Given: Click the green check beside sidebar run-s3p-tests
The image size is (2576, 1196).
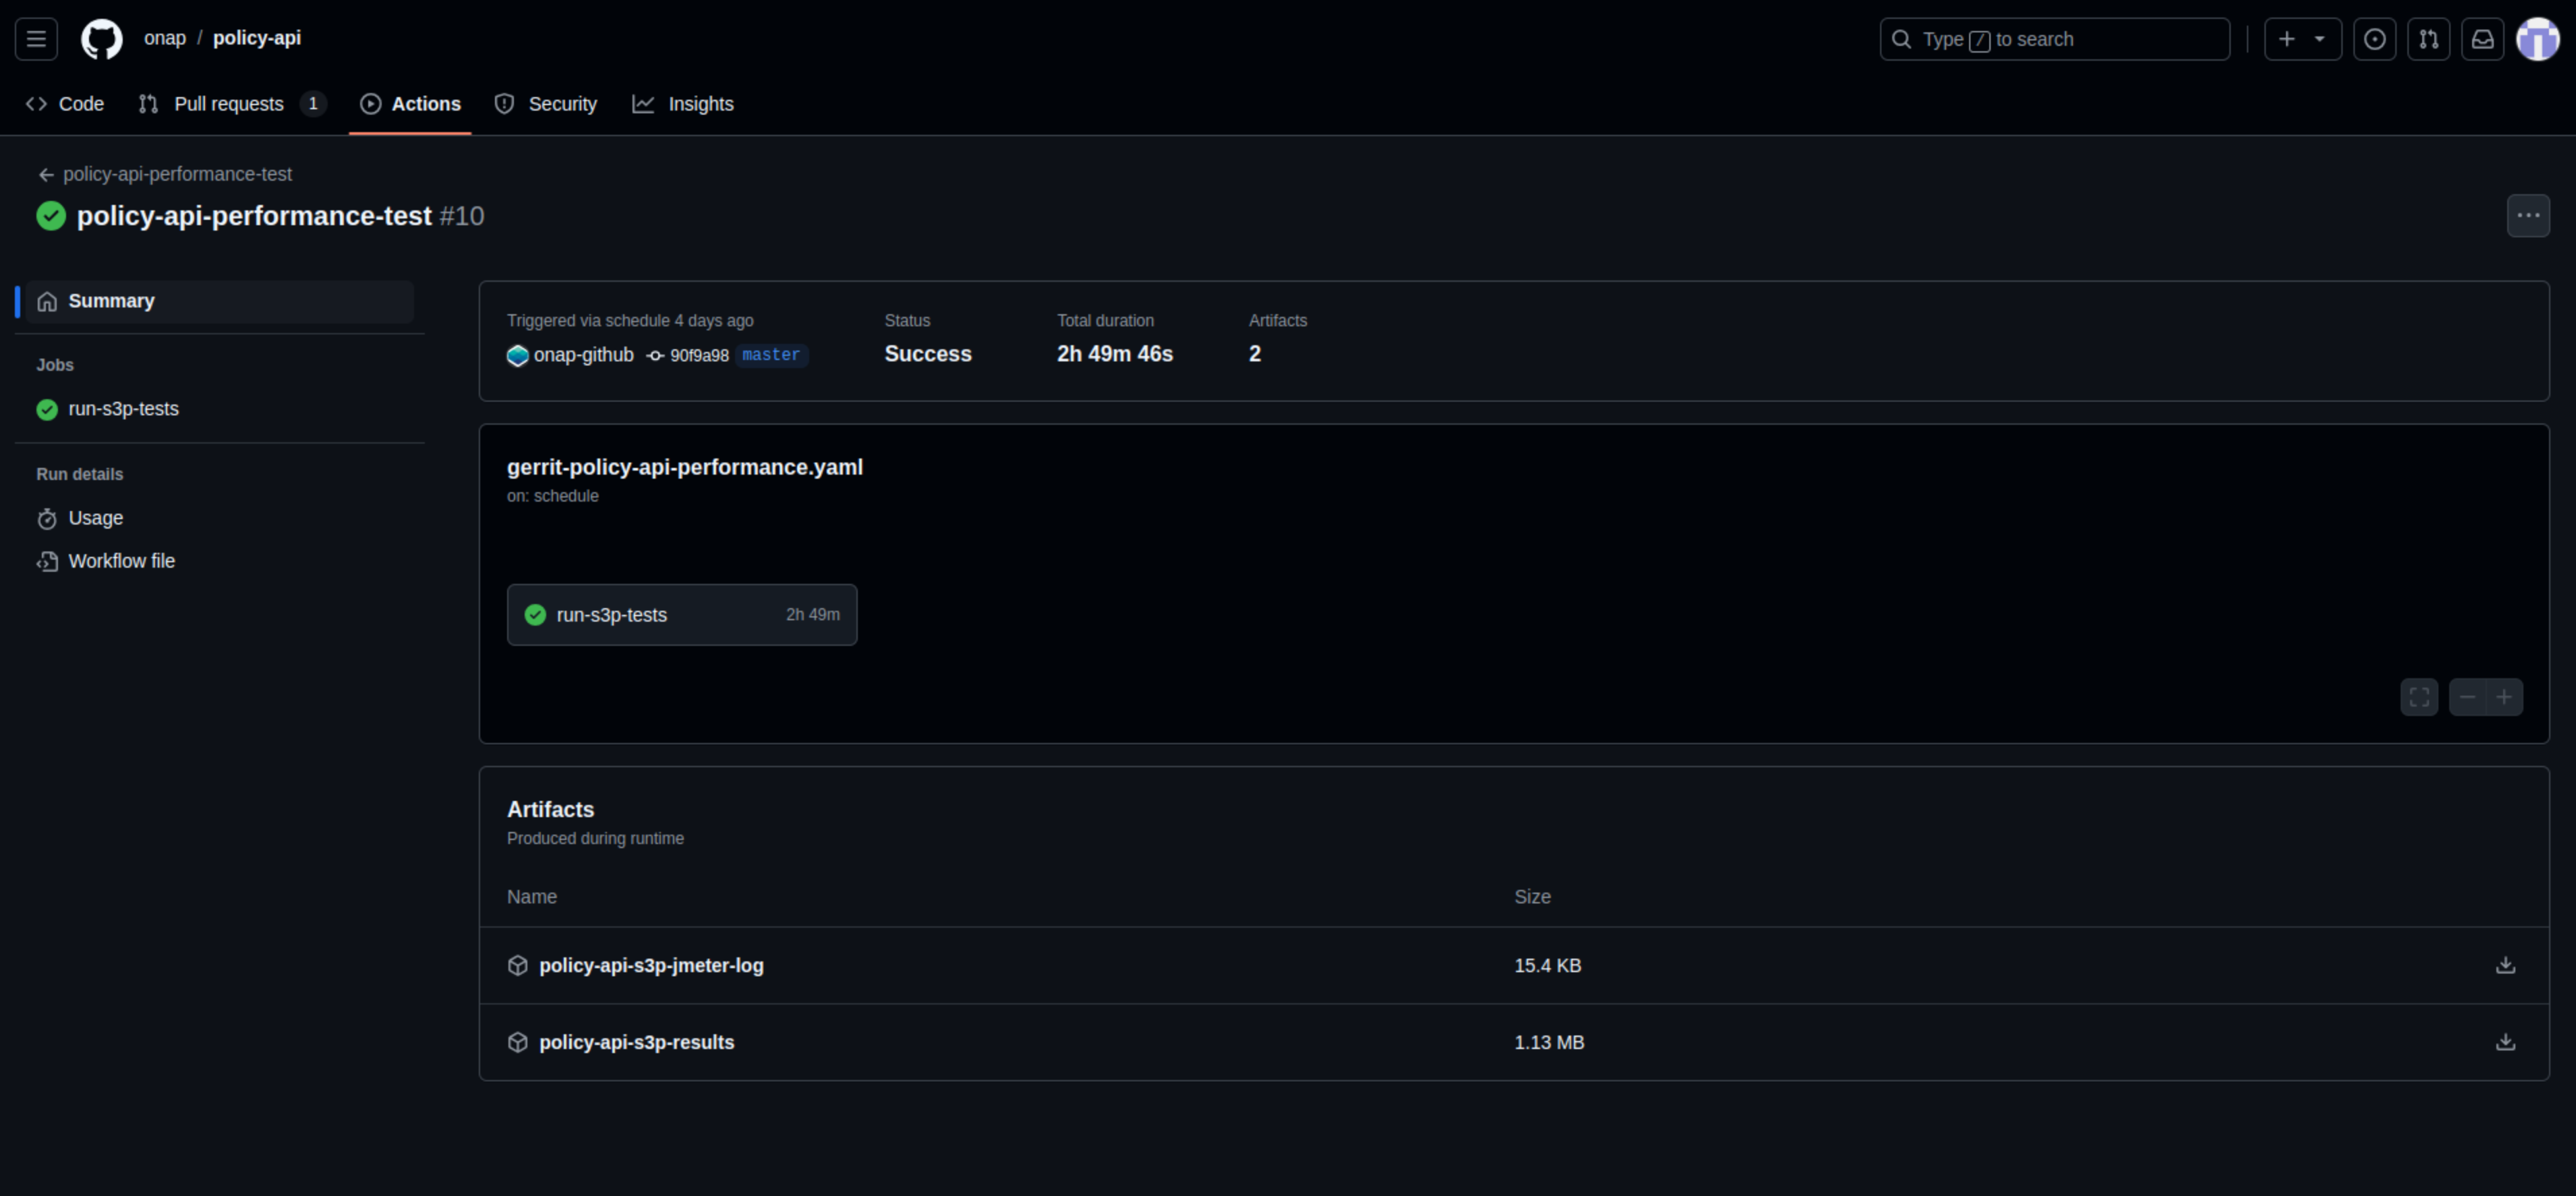Looking at the screenshot, I should point(47,409).
